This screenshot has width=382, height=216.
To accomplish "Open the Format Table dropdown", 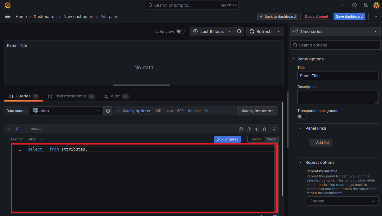I will pyautogui.click(x=35, y=139).
